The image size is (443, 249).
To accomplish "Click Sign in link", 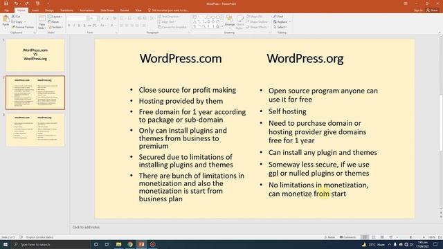I will pos(418,10).
